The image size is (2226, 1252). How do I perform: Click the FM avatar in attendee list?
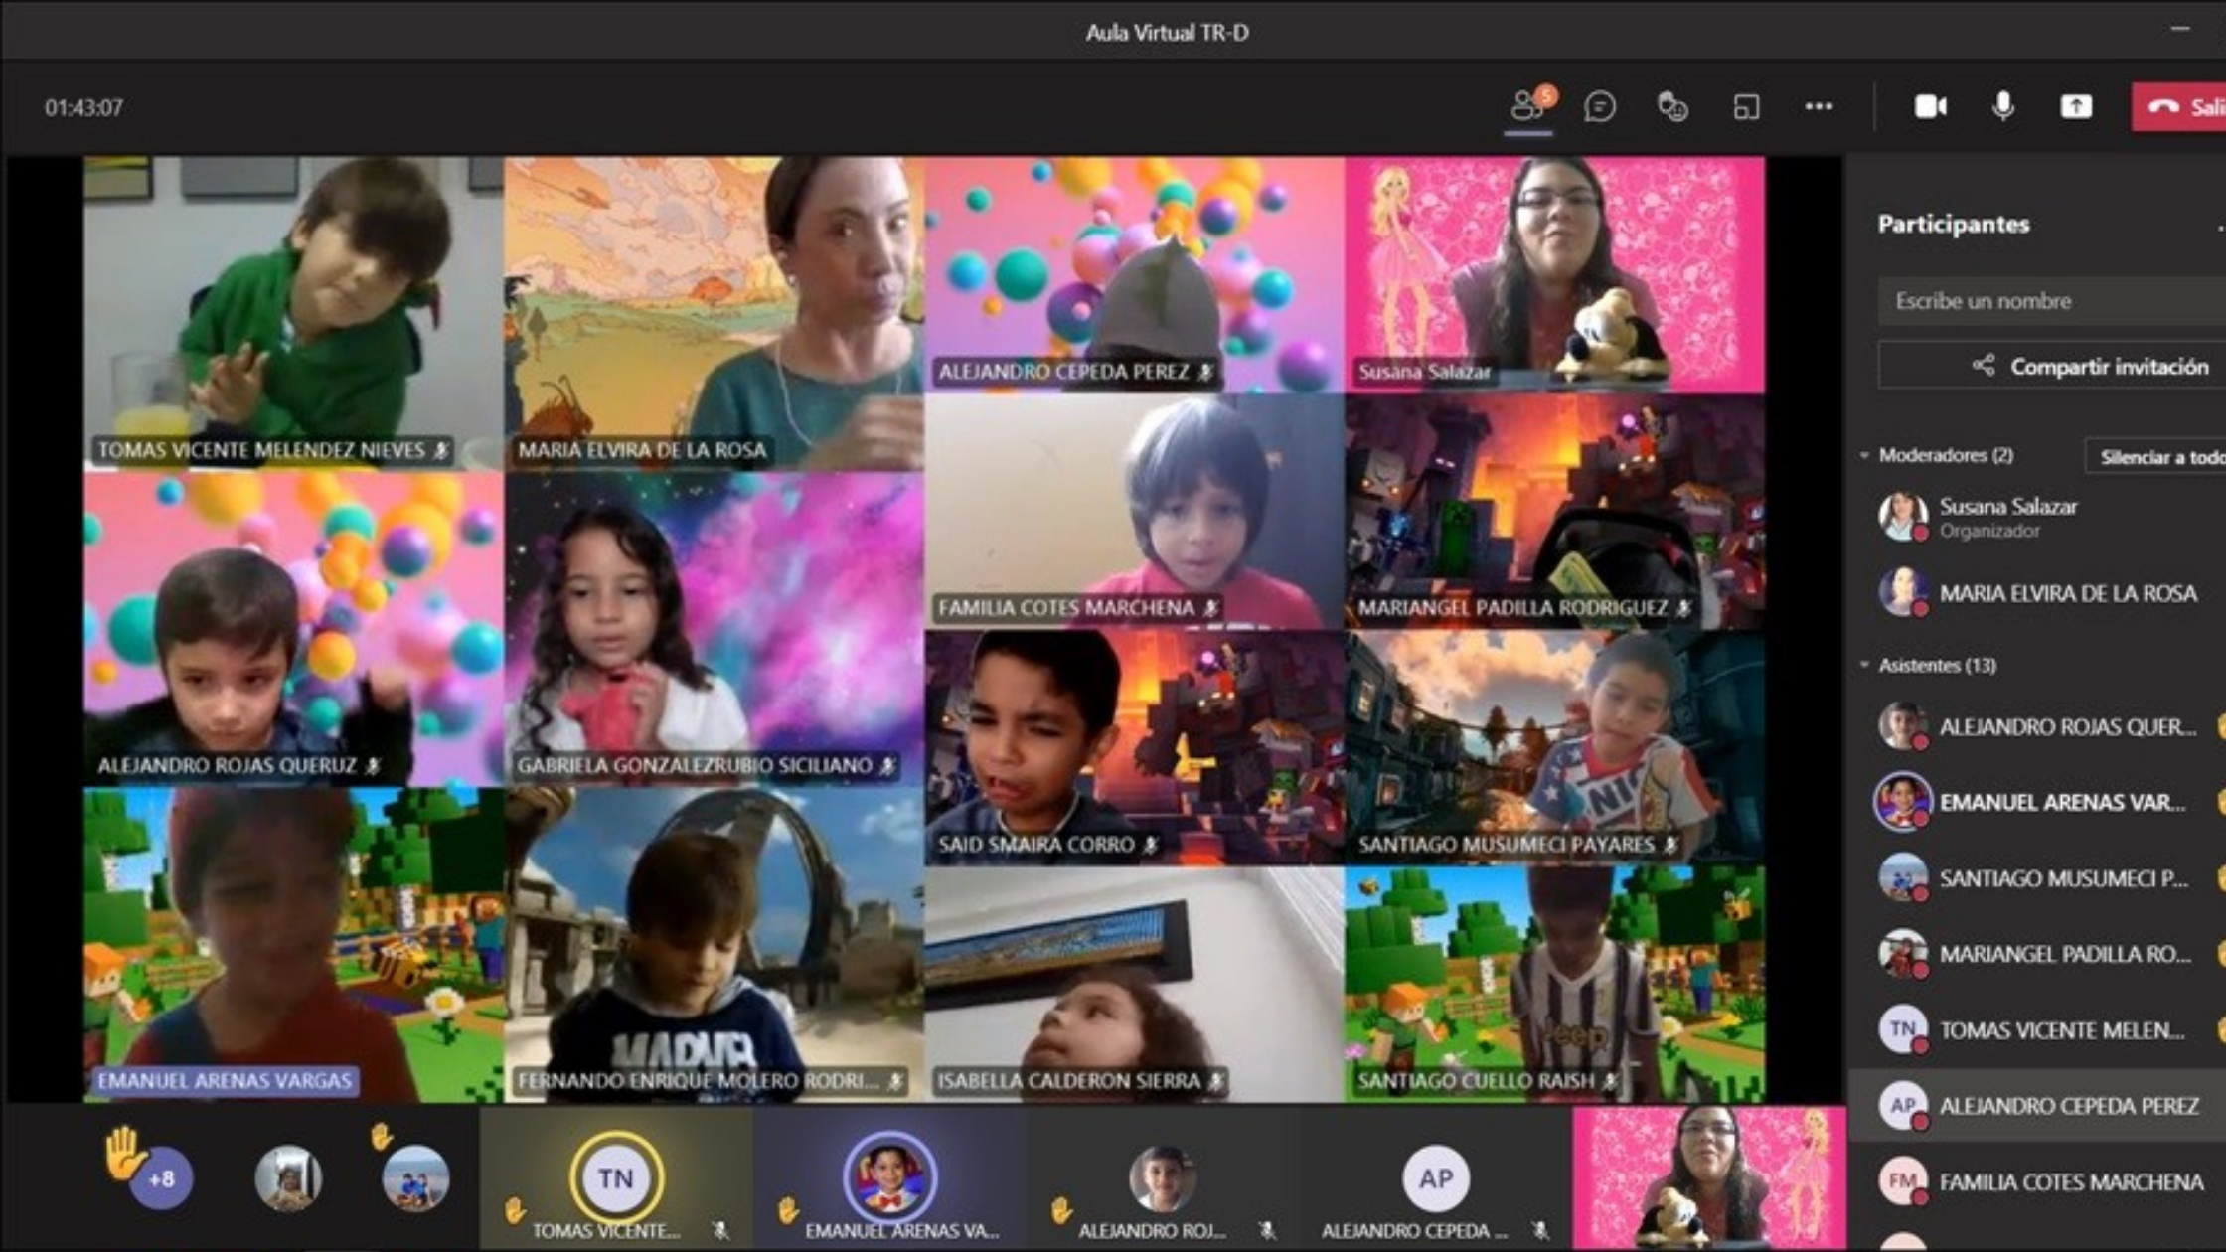(1902, 1181)
